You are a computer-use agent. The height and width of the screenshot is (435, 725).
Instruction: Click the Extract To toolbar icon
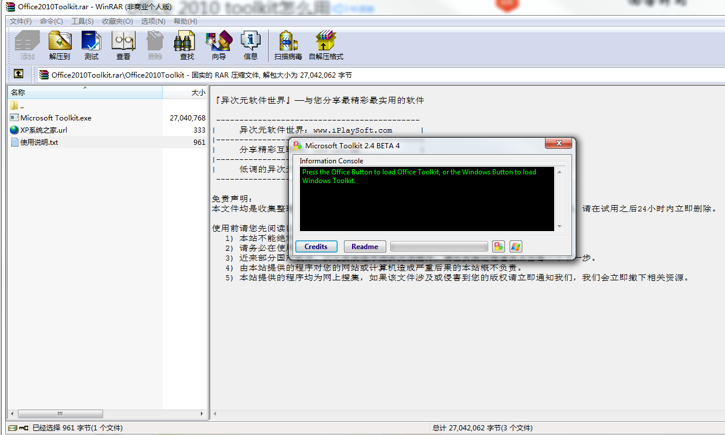pyautogui.click(x=60, y=45)
